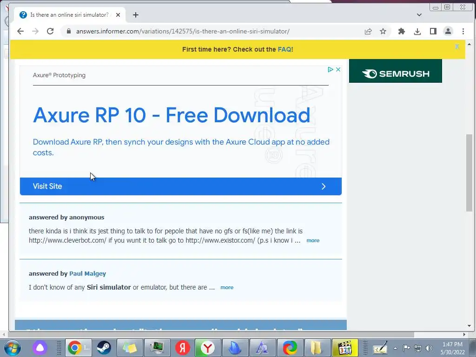Open the network tray icon
The width and height of the screenshot is (476, 357).
click(x=418, y=348)
